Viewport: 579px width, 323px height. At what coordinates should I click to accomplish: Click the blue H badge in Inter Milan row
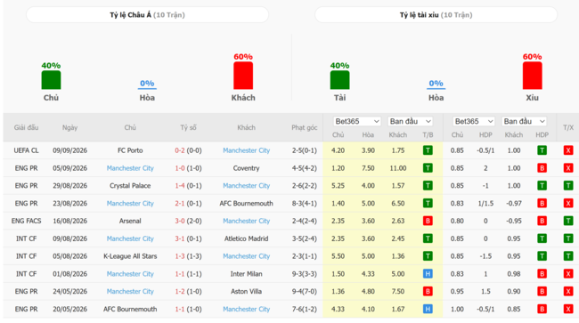(x=428, y=274)
